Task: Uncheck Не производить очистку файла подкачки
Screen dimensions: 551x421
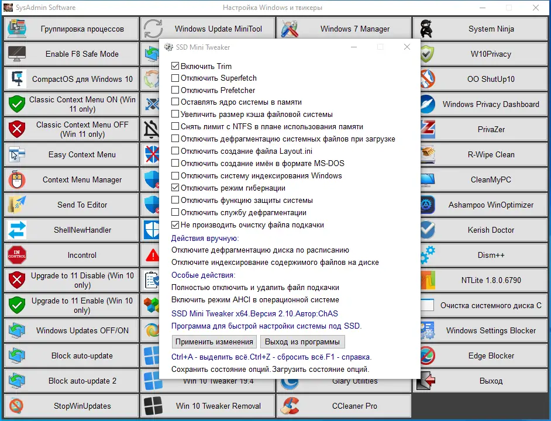Action: 174,225
